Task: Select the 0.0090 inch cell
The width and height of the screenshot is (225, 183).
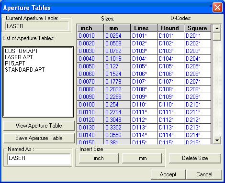Action: (90, 97)
